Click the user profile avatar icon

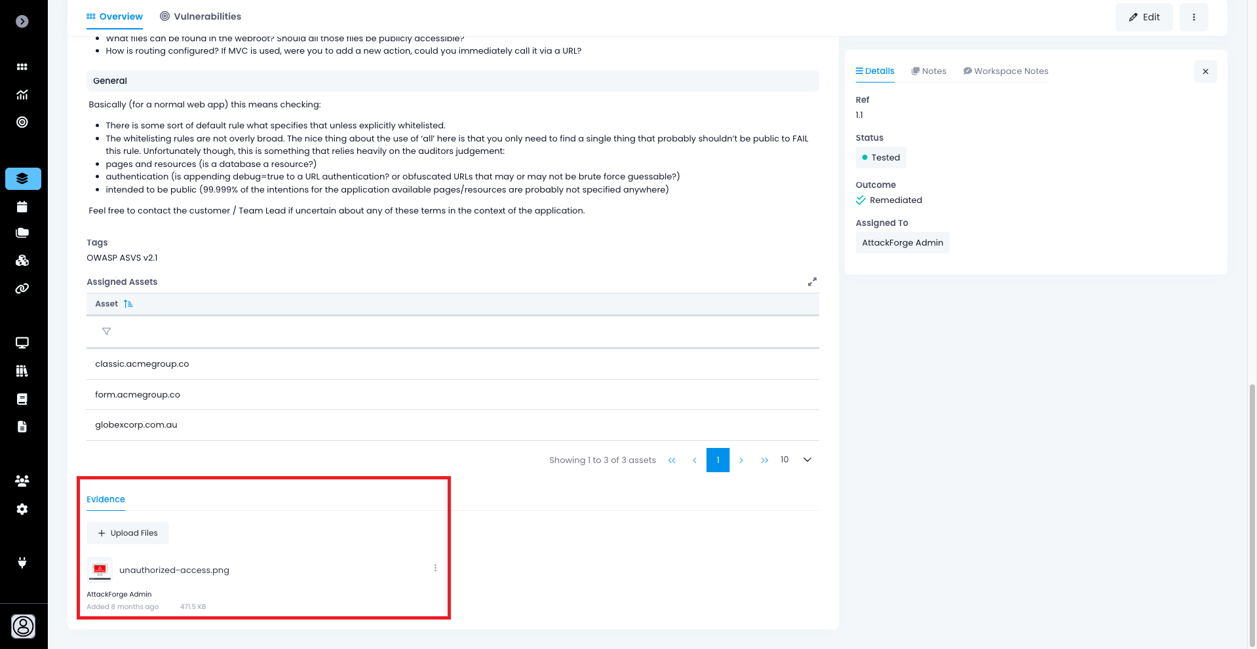tap(23, 627)
